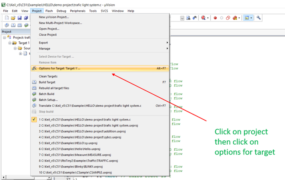Click the Translate menu entry icon
This screenshot has width=285, height=180.
point(34,106)
